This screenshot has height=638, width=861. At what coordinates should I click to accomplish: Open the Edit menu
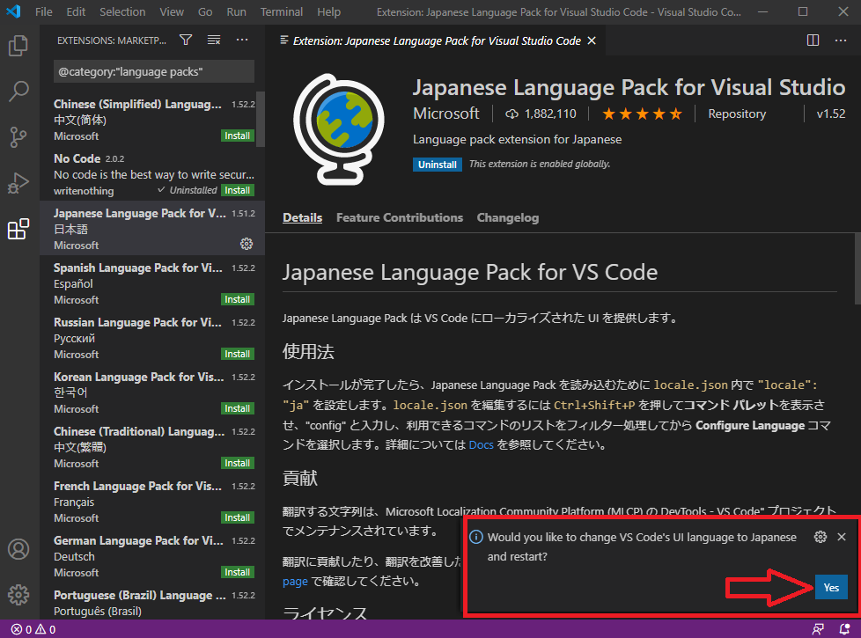coord(76,11)
